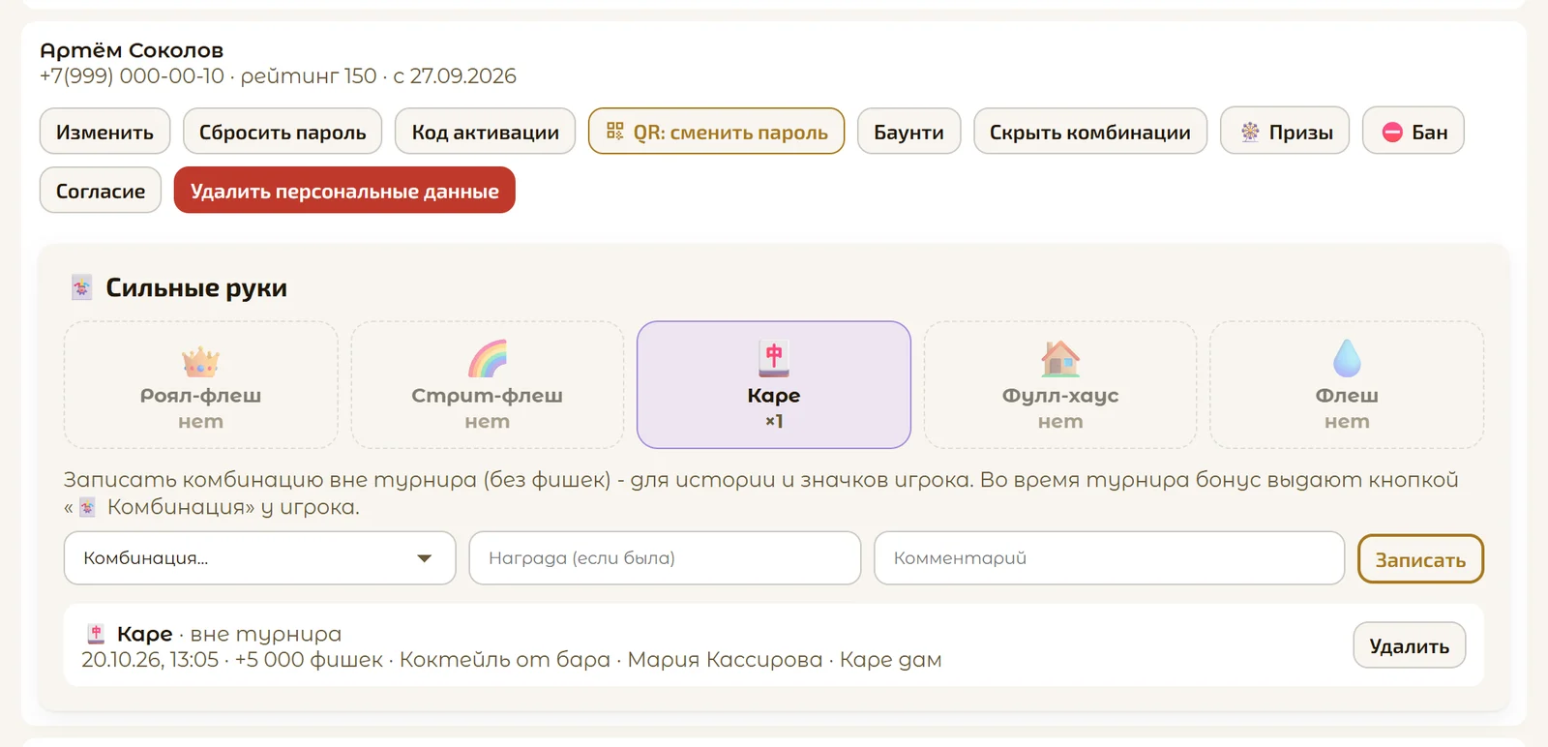
Task: Click the Бан button
Action: point(1414,132)
